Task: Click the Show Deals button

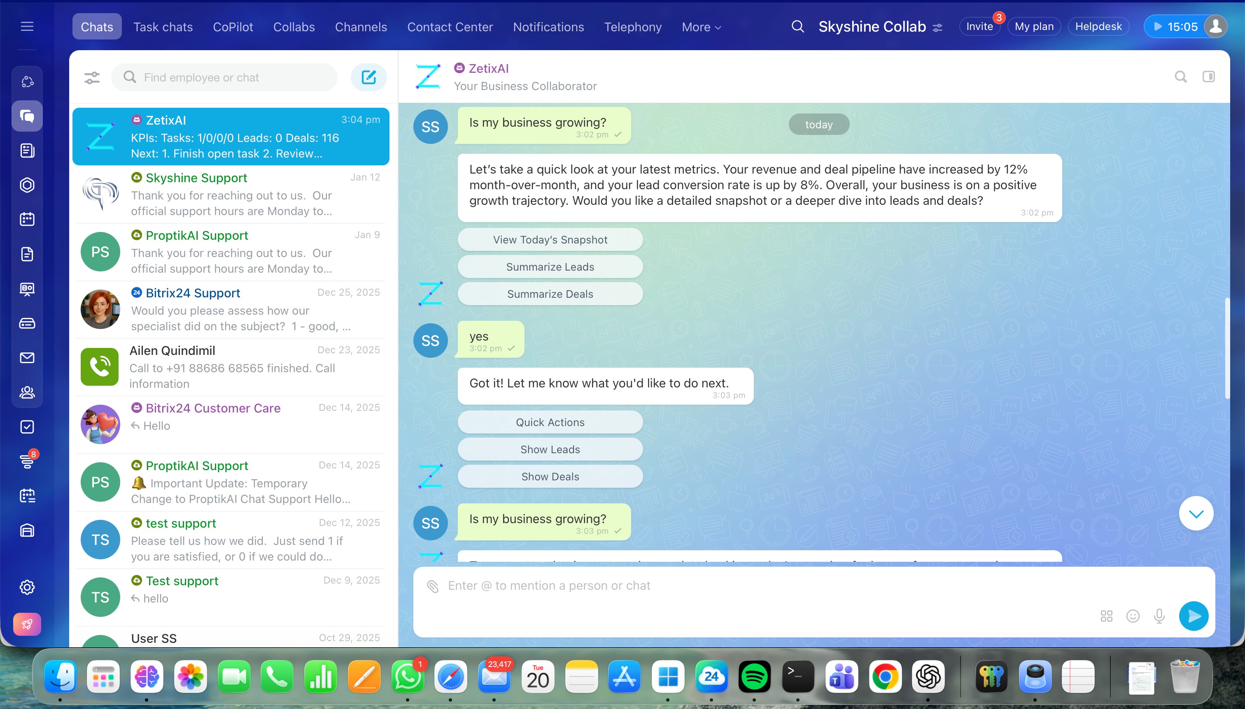Action: pyautogui.click(x=550, y=477)
